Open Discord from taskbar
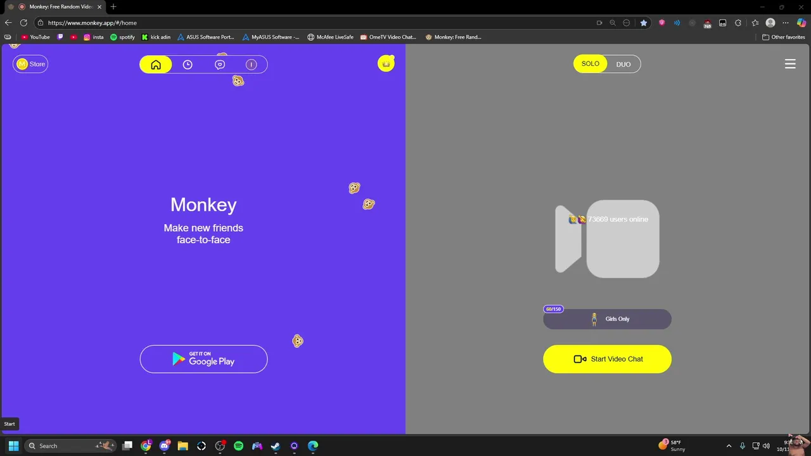 165,446
